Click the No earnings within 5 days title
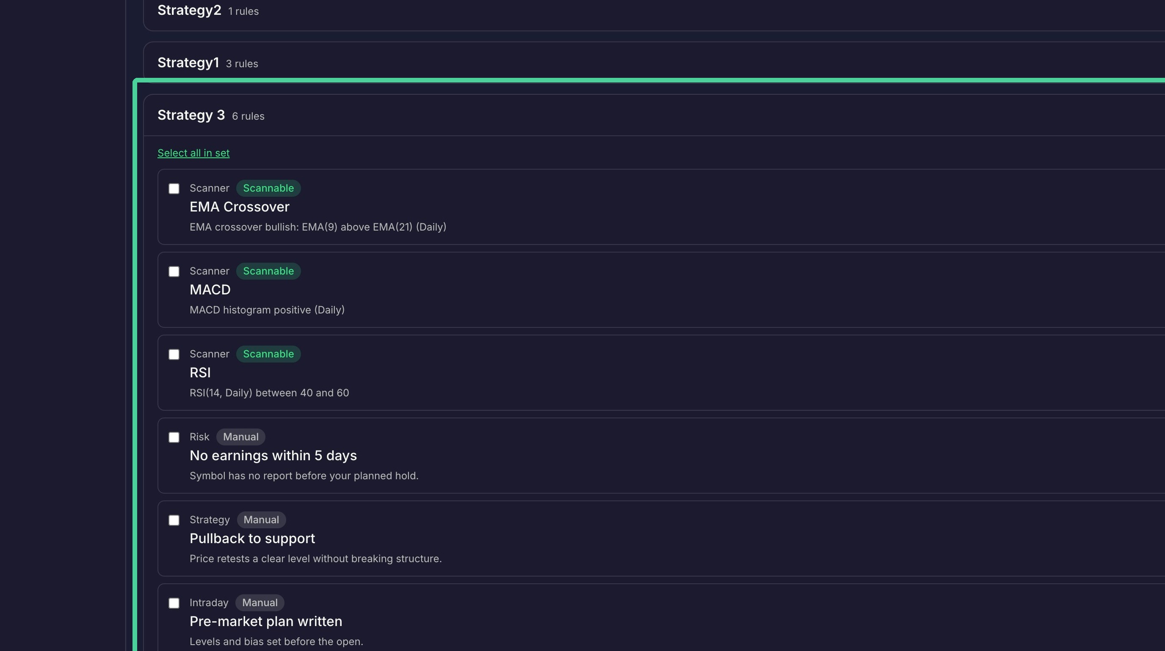 tap(273, 456)
